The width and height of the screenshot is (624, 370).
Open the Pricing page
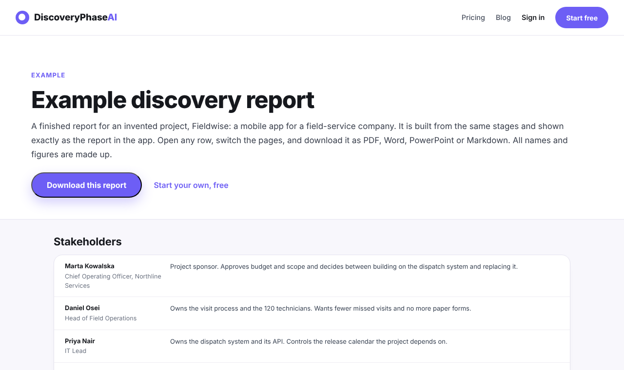[473, 18]
